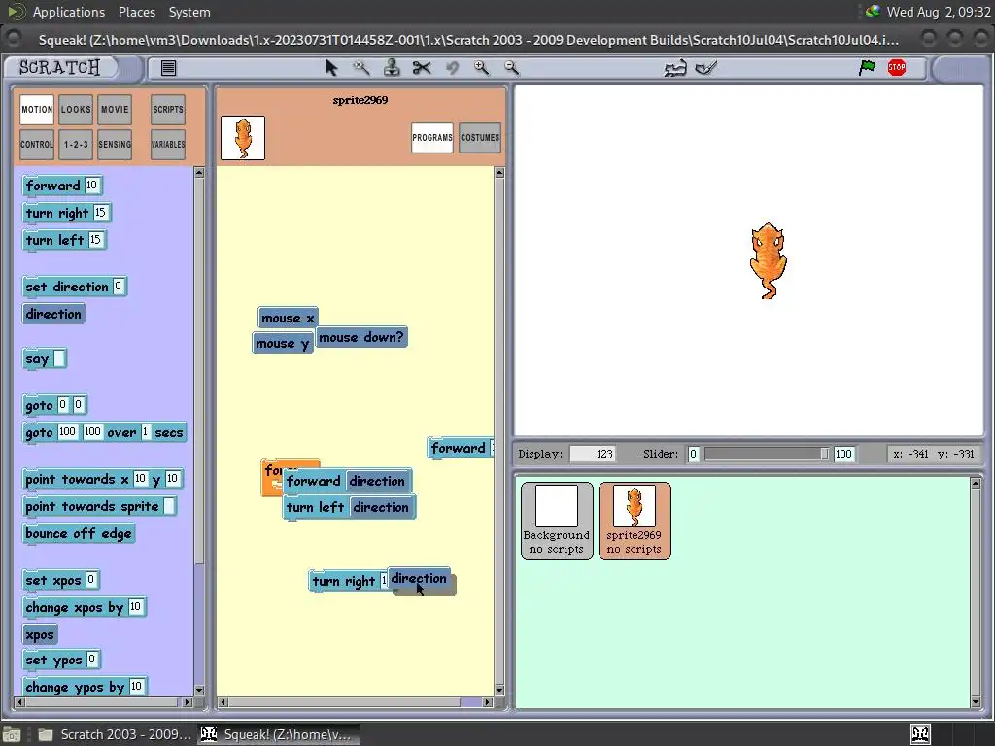The width and height of the screenshot is (995, 746).
Task: Switch to the MOVIE blocks category
Action: [x=115, y=110]
